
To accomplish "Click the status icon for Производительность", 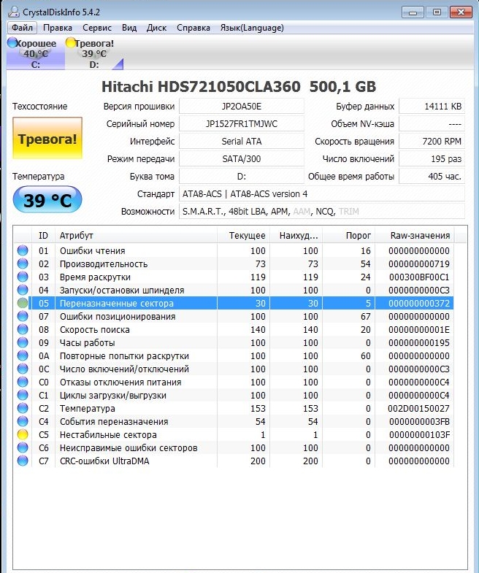I will click(23, 264).
